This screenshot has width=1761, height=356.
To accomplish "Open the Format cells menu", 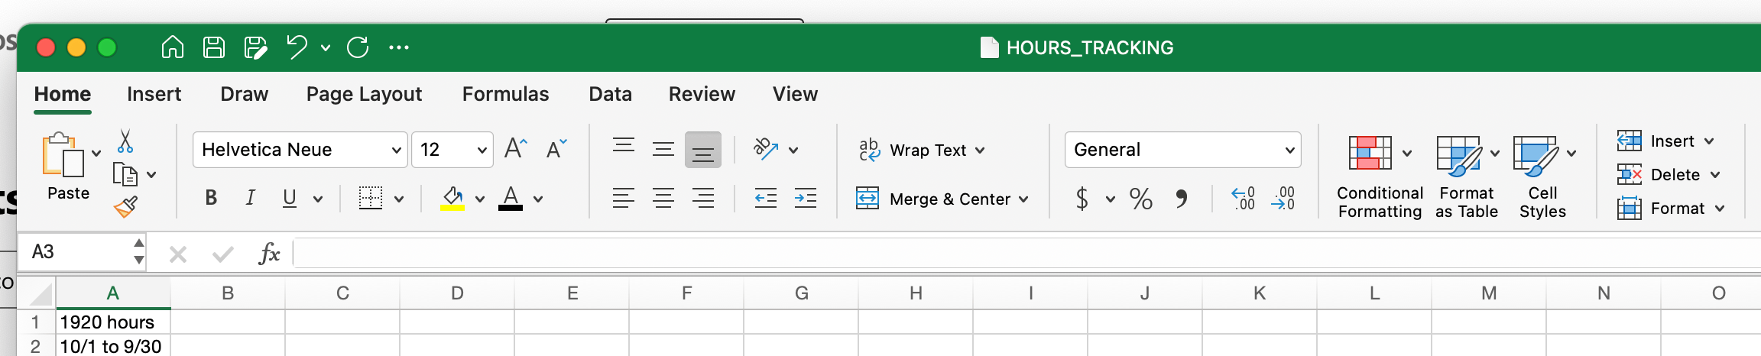I will (x=1672, y=209).
